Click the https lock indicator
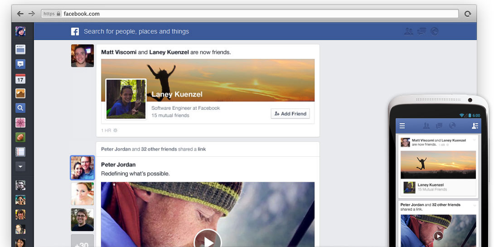Viewport: 494px width, 247px height. 52,14
